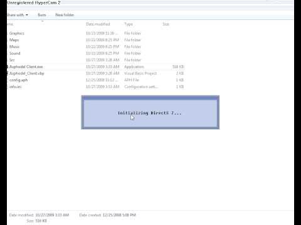301x225 pixels.
Task: Click the APH File type cell
Action: click(x=132, y=80)
